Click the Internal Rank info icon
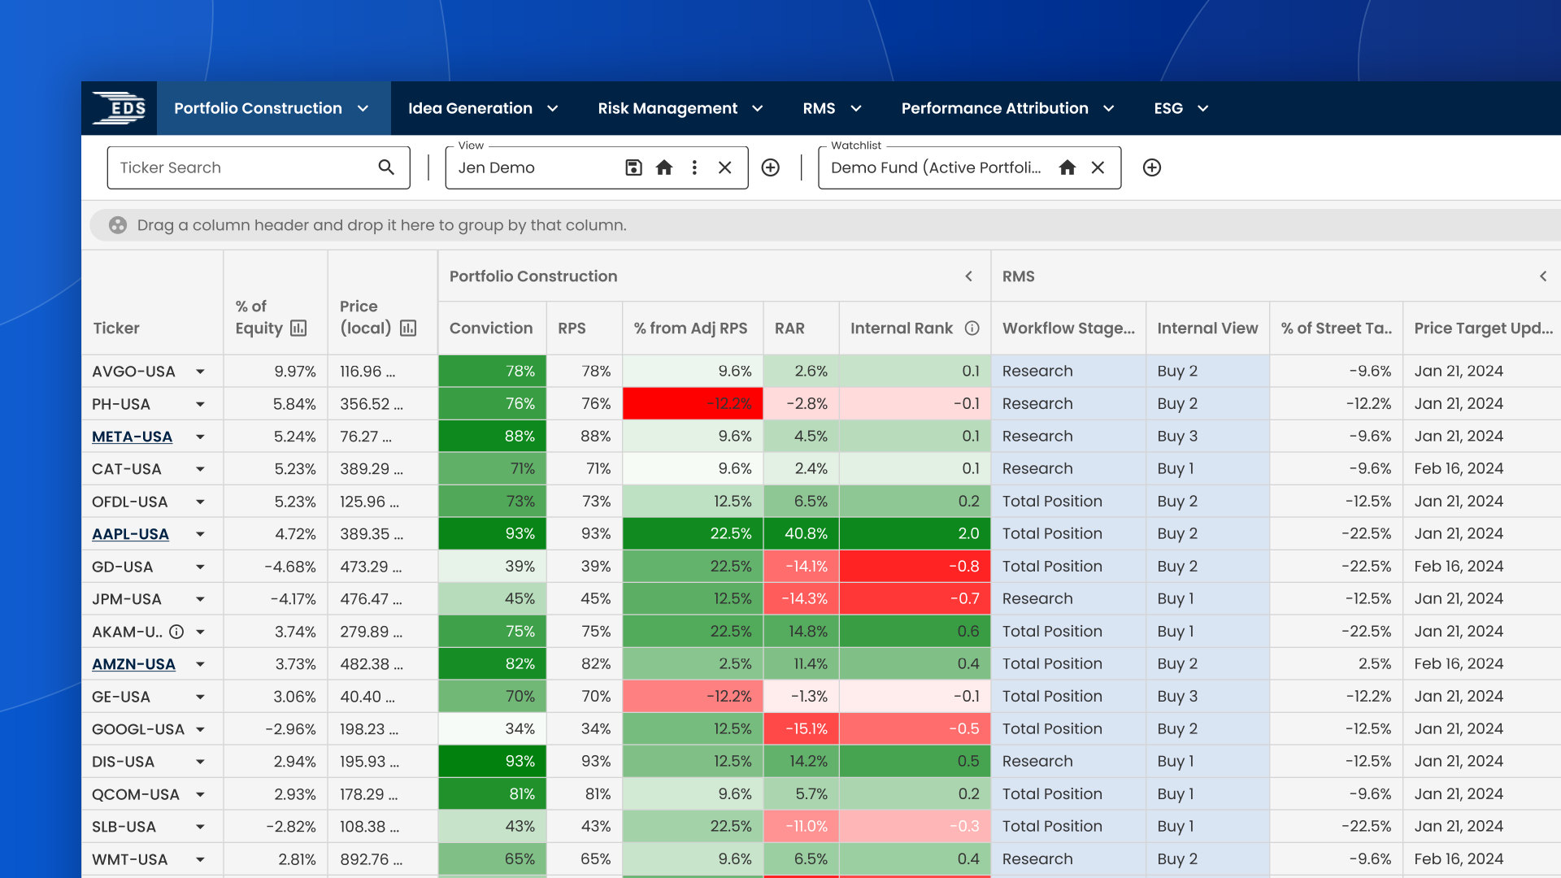This screenshot has width=1561, height=878. [972, 328]
